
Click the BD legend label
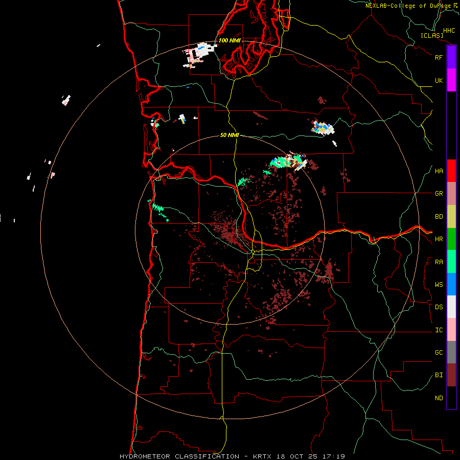tap(439, 217)
